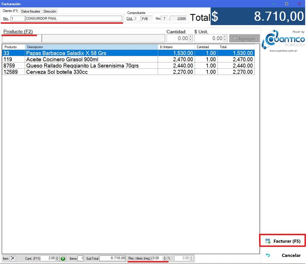Switch to the Datos fiscales tab
Viewport: 306px width, 264px height.
[x=31, y=11]
